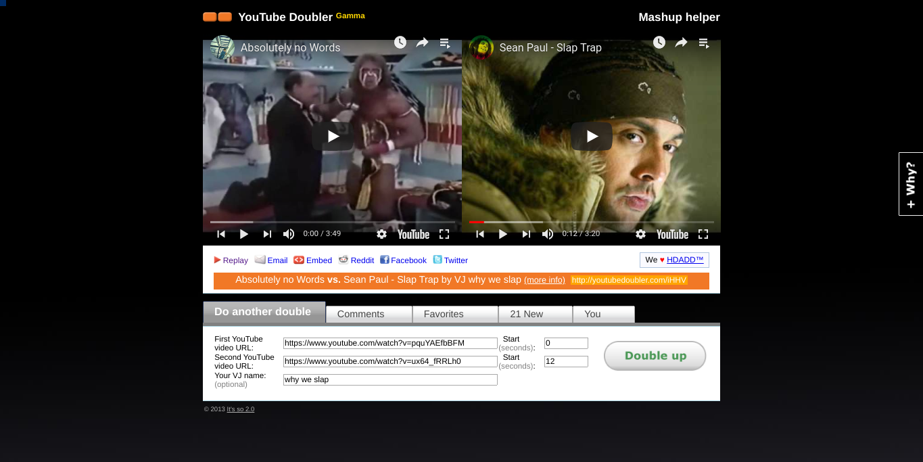
Task: Expand the + Why? side panel
Action: click(x=911, y=184)
